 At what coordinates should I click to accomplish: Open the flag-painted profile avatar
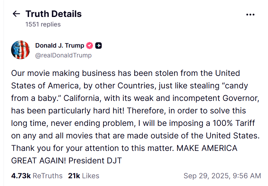click(21, 50)
